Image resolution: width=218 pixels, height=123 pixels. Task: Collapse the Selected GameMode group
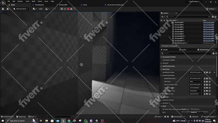click(161, 75)
